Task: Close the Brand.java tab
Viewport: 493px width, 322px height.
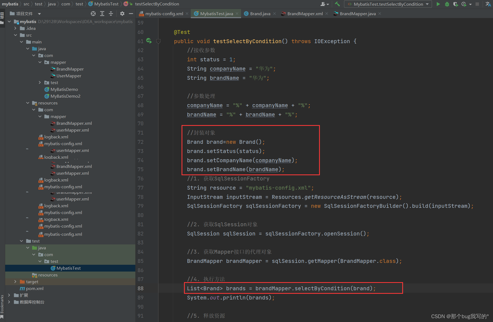Action: pos(274,14)
